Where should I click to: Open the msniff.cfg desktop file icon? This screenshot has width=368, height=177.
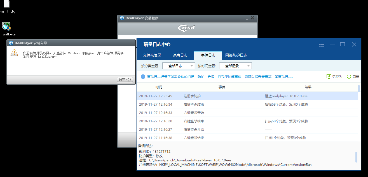point(7,4)
